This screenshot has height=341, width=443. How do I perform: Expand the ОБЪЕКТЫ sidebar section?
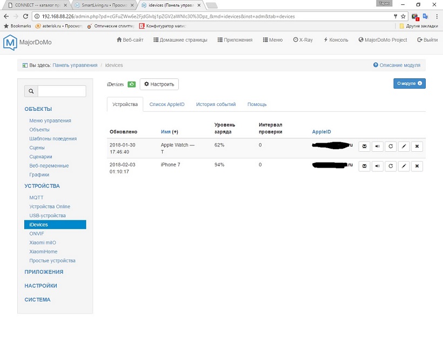(38, 109)
